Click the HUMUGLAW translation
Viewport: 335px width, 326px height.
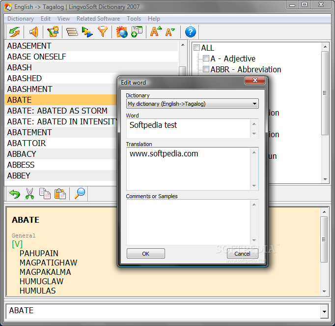click(41, 282)
